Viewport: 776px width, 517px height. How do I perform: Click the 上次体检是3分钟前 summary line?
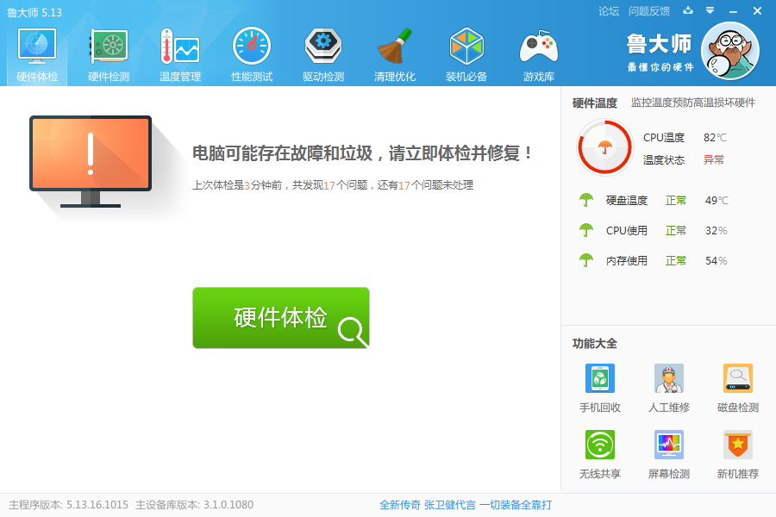(x=333, y=185)
